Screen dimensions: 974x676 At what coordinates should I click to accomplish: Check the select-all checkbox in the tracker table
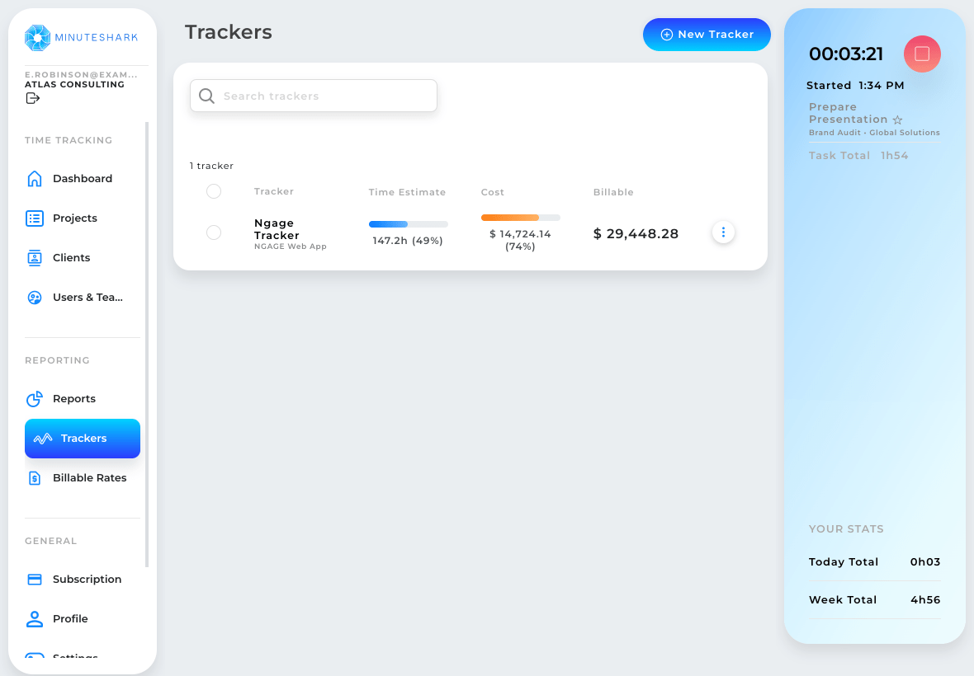[x=214, y=191]
